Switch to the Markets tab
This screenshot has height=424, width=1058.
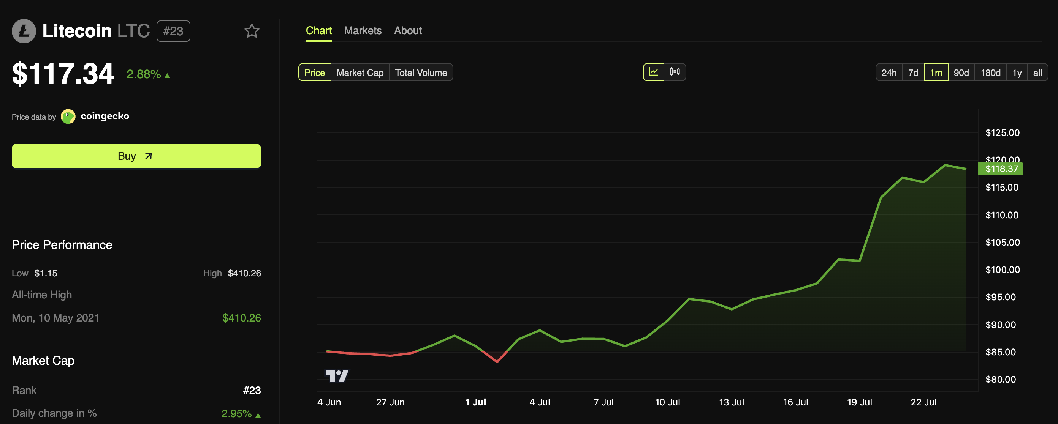coord(363,30)
